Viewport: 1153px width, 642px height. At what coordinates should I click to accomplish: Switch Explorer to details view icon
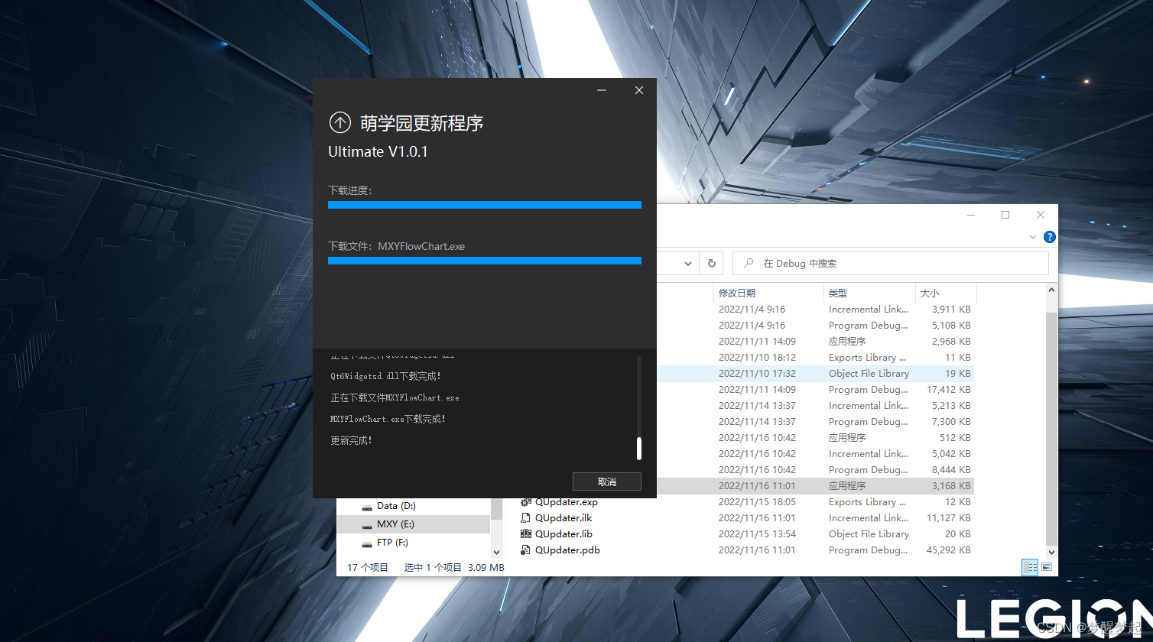(1030, 567)
